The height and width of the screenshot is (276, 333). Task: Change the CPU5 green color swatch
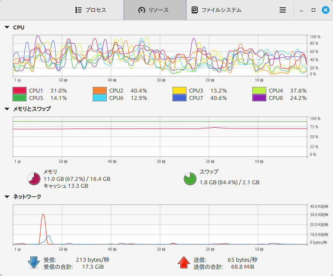tap(19, 98)
